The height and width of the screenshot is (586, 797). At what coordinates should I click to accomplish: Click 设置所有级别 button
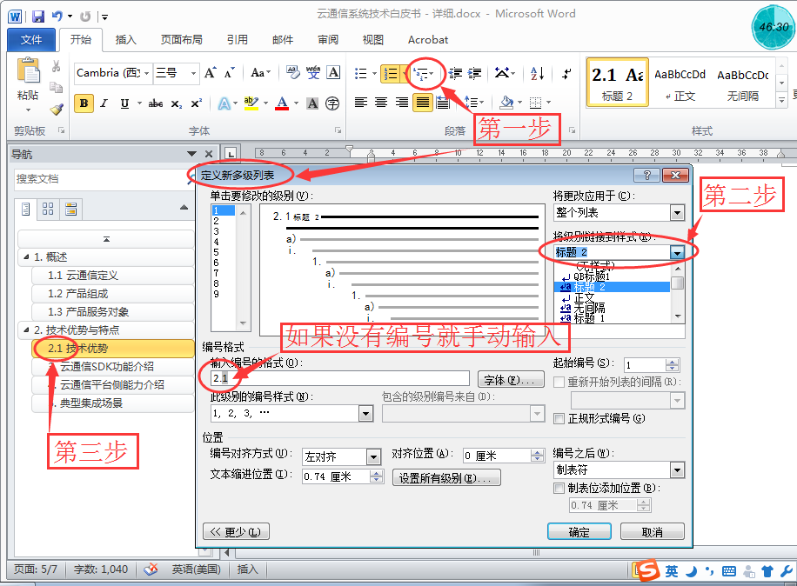pos(445,478)
